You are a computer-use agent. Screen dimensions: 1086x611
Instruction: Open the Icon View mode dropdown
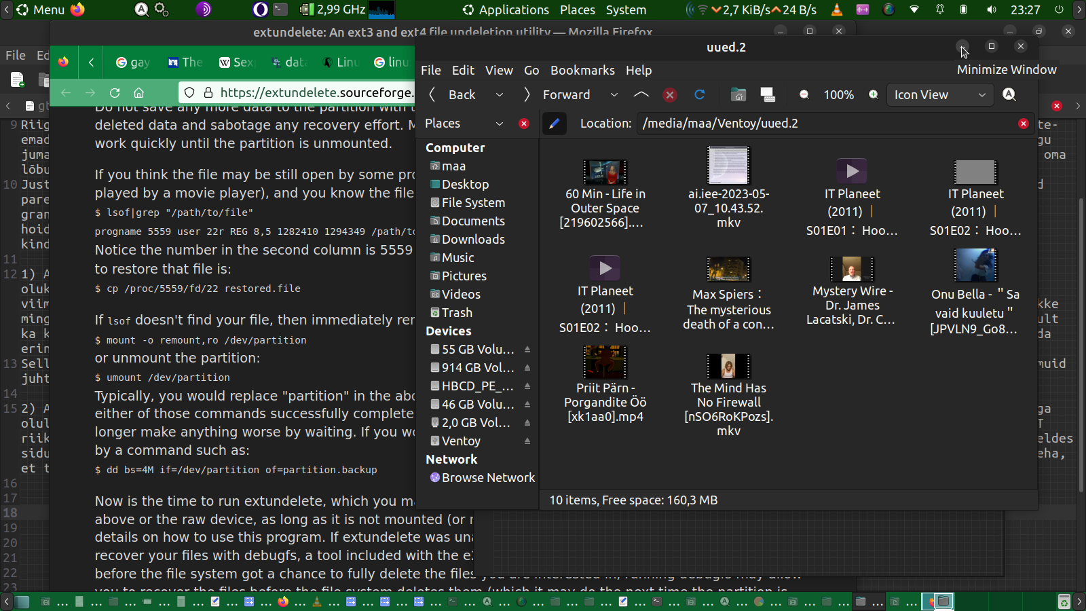(x=939, y=95)
